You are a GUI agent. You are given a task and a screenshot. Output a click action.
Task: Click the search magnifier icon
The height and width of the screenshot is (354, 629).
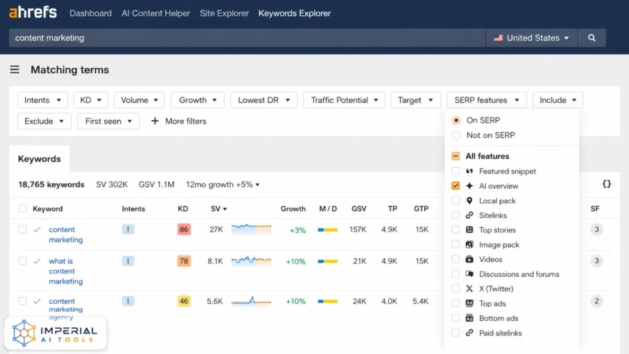592,37
